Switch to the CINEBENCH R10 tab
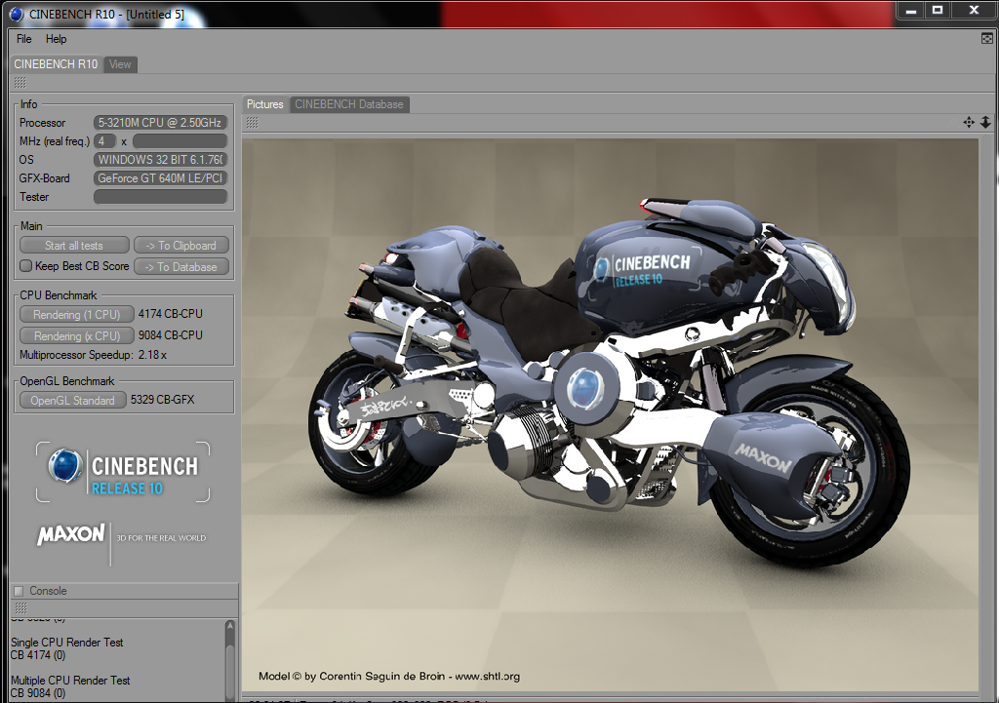 [56, 64]
